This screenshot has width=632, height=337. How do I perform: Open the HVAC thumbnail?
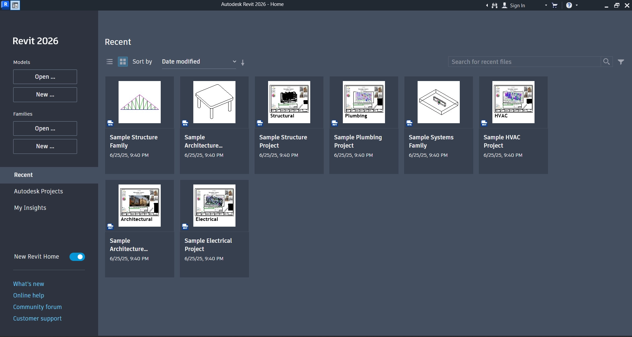coord(513,102)
